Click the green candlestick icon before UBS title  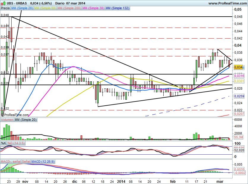point(4,3)
